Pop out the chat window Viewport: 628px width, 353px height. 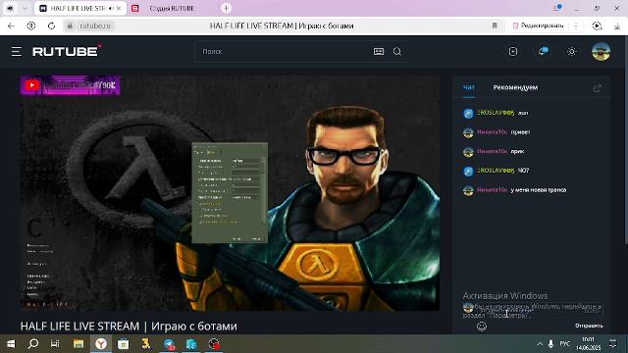click(598, 88)
